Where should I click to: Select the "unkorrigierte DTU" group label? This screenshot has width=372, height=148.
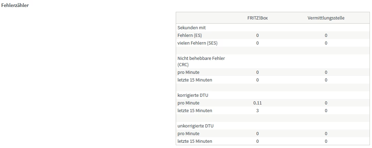(x=196, y=126)
